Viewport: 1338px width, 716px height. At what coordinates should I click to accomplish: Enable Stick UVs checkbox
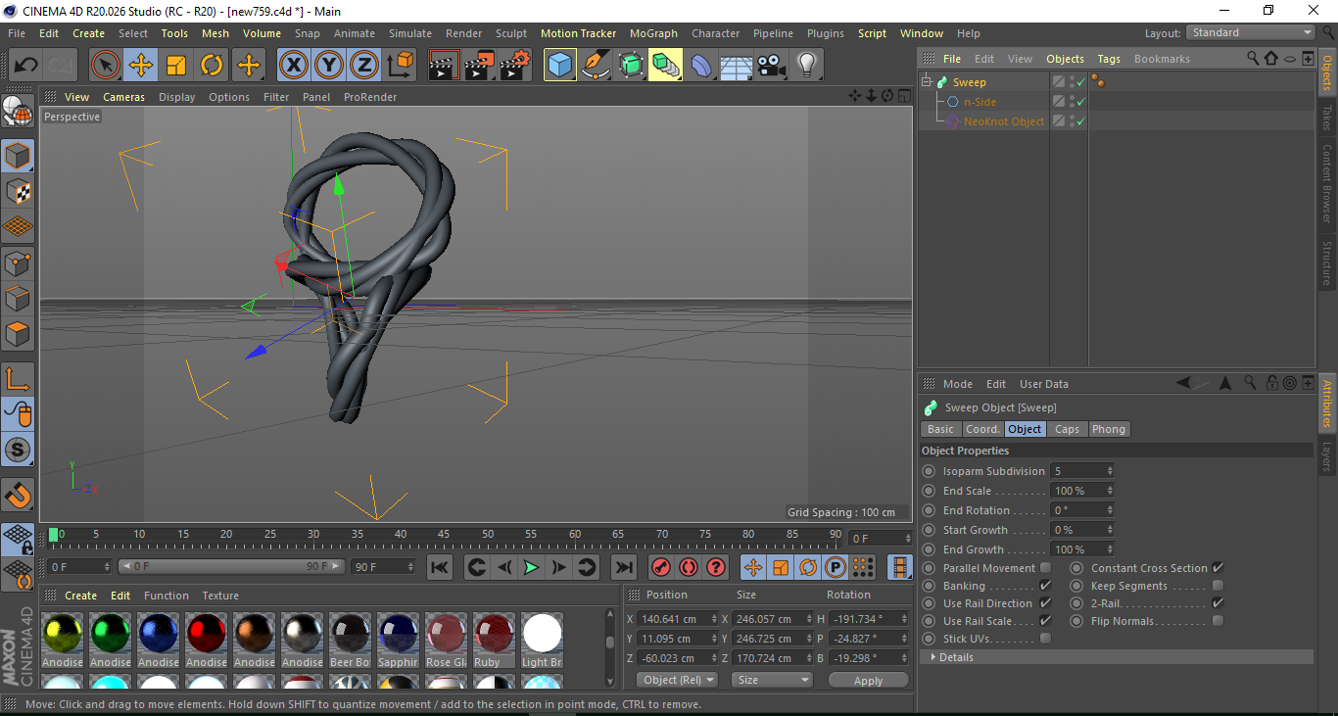click(1045, 639)
